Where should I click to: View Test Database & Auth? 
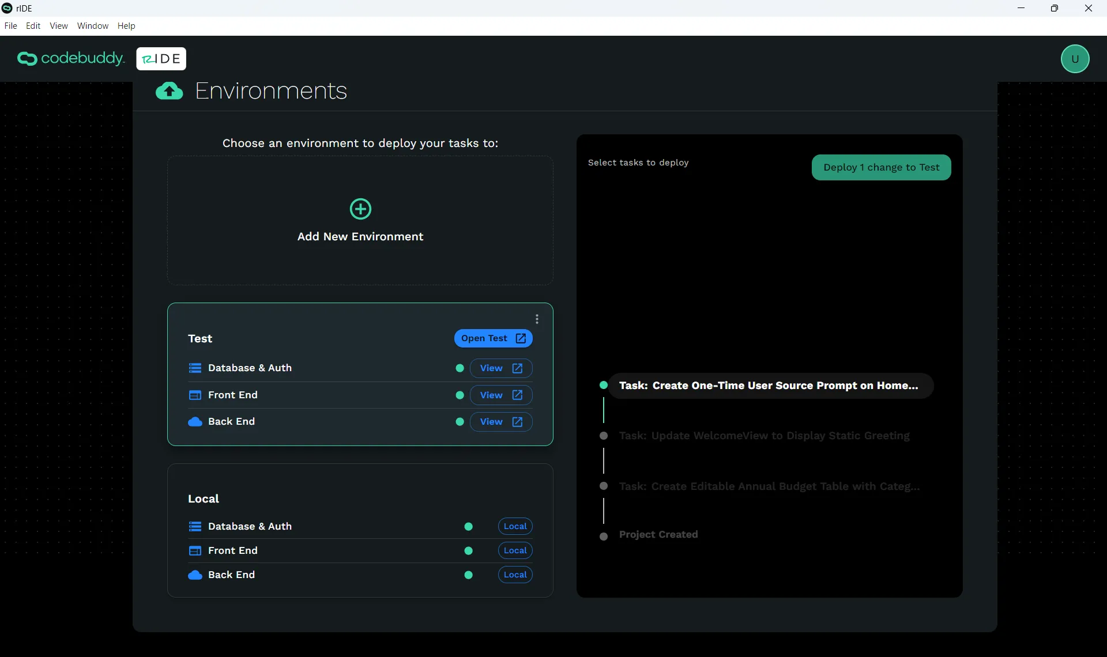pos(500,368)
